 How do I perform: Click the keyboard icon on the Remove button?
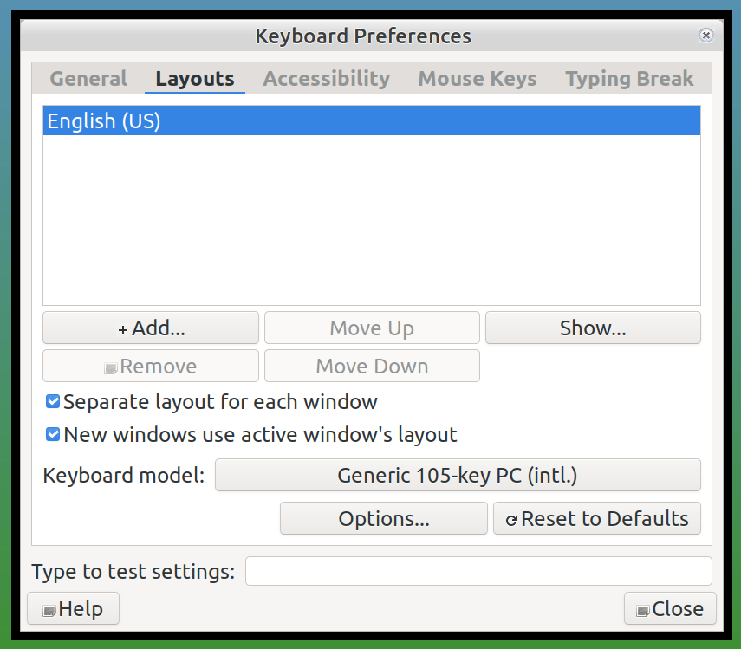113,366
